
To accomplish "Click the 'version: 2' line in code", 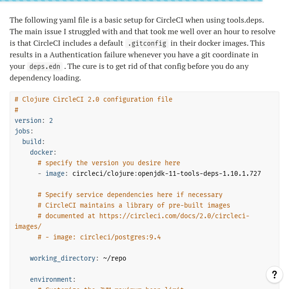I will 34,120.
